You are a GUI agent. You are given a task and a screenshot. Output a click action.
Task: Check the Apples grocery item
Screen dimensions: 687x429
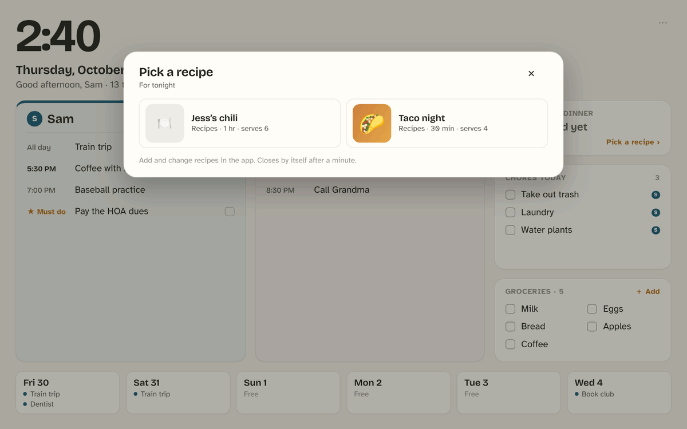tap(592, 327)
